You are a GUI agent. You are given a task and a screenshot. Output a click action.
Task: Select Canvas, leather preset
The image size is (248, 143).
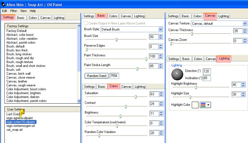point(17,81)
